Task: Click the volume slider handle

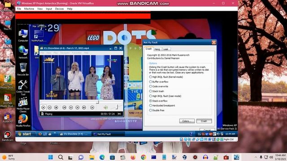Action: tap(117, 107)
